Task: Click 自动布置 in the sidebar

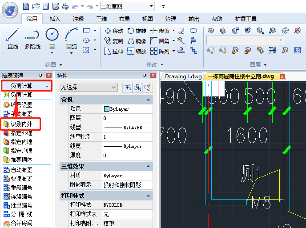Action: click(21, 170)
